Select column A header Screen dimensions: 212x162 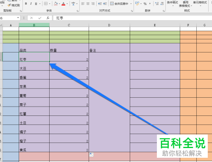[x=11, y=25]
